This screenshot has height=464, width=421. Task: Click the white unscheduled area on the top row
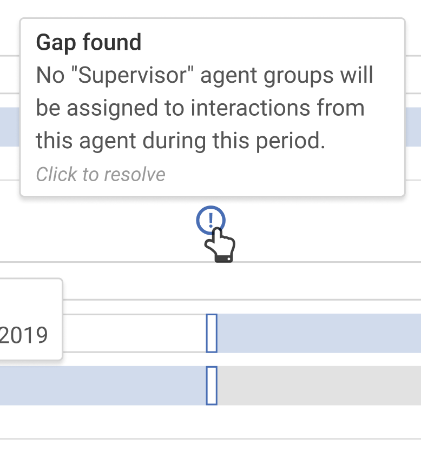pyautogui.click(x=135, y=332)
